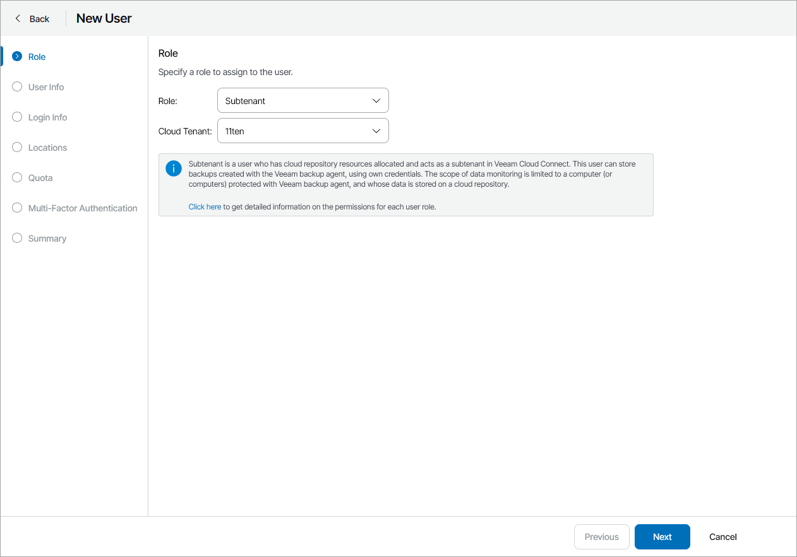The width and height of the screenshot is (797, 557).
Task: Click the chevron on the Cloud Tenant dropdown
Action: pyautogui.click(x=376, y=131)
